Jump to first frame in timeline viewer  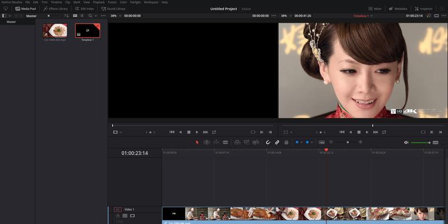[342, 132]
